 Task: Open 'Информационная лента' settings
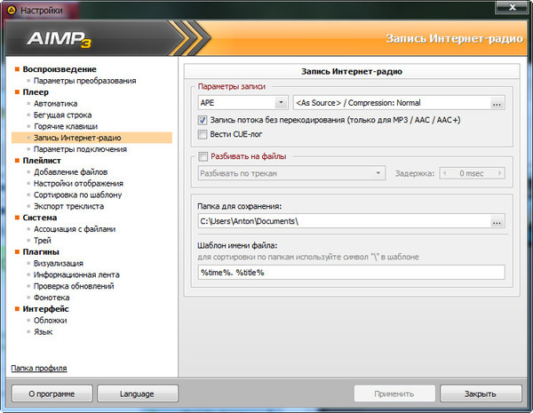[x=76, y=274]
